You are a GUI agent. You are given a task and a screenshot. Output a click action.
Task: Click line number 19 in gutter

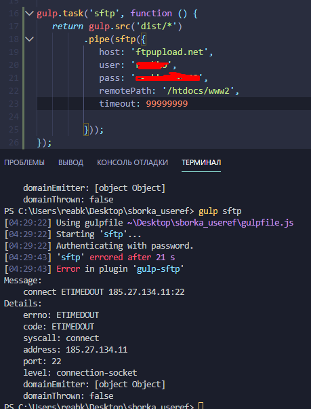click(x=14, y=52)
